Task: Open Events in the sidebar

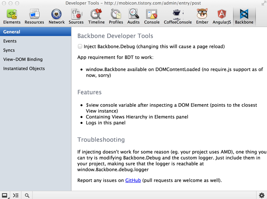Action: tap(35, 41)
